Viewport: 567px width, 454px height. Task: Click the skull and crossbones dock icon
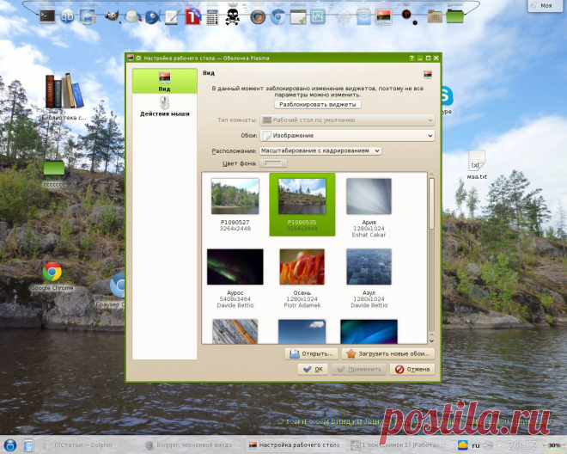[x=233, y=15]
